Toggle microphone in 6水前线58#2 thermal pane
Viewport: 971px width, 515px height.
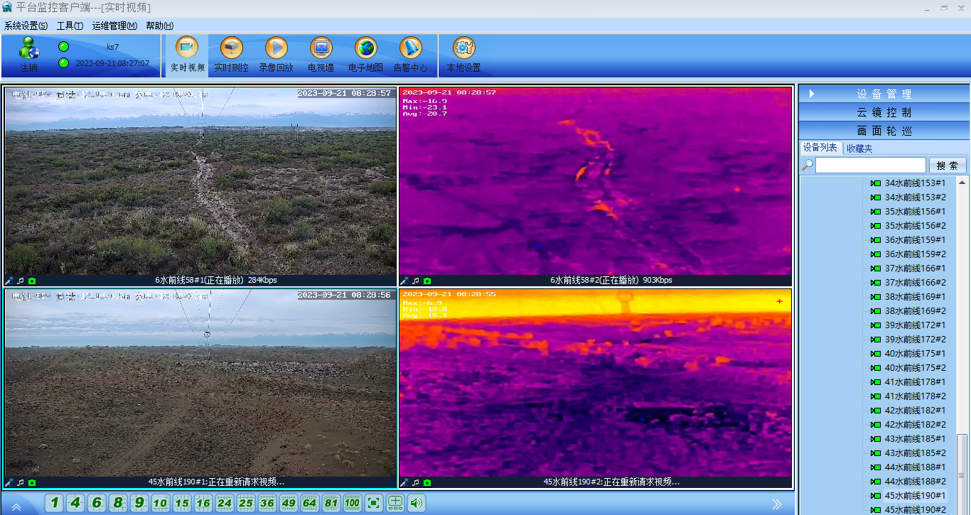click(x=404, y=281)
